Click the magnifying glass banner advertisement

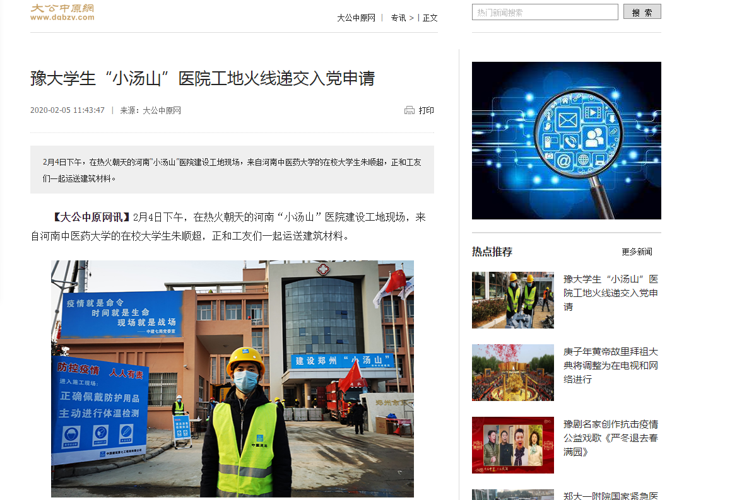click(566, 141)
